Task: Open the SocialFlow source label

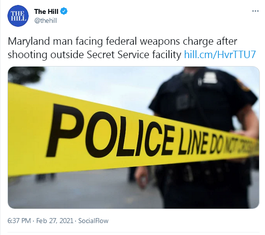Action: point(93,221)
